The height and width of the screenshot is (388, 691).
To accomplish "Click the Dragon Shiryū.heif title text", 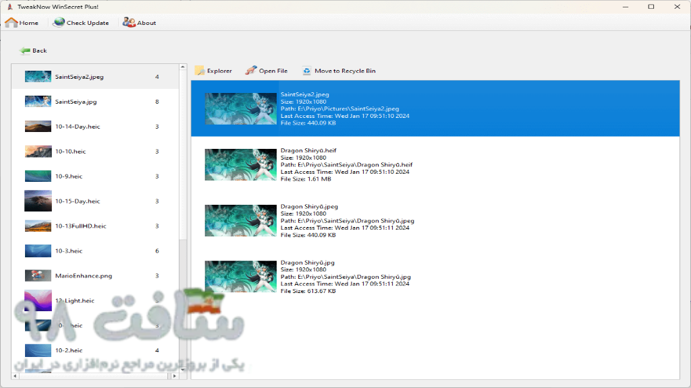I will click(308, 150).
